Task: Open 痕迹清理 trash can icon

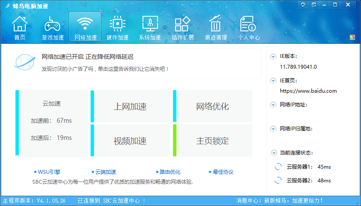Action: 215,24
